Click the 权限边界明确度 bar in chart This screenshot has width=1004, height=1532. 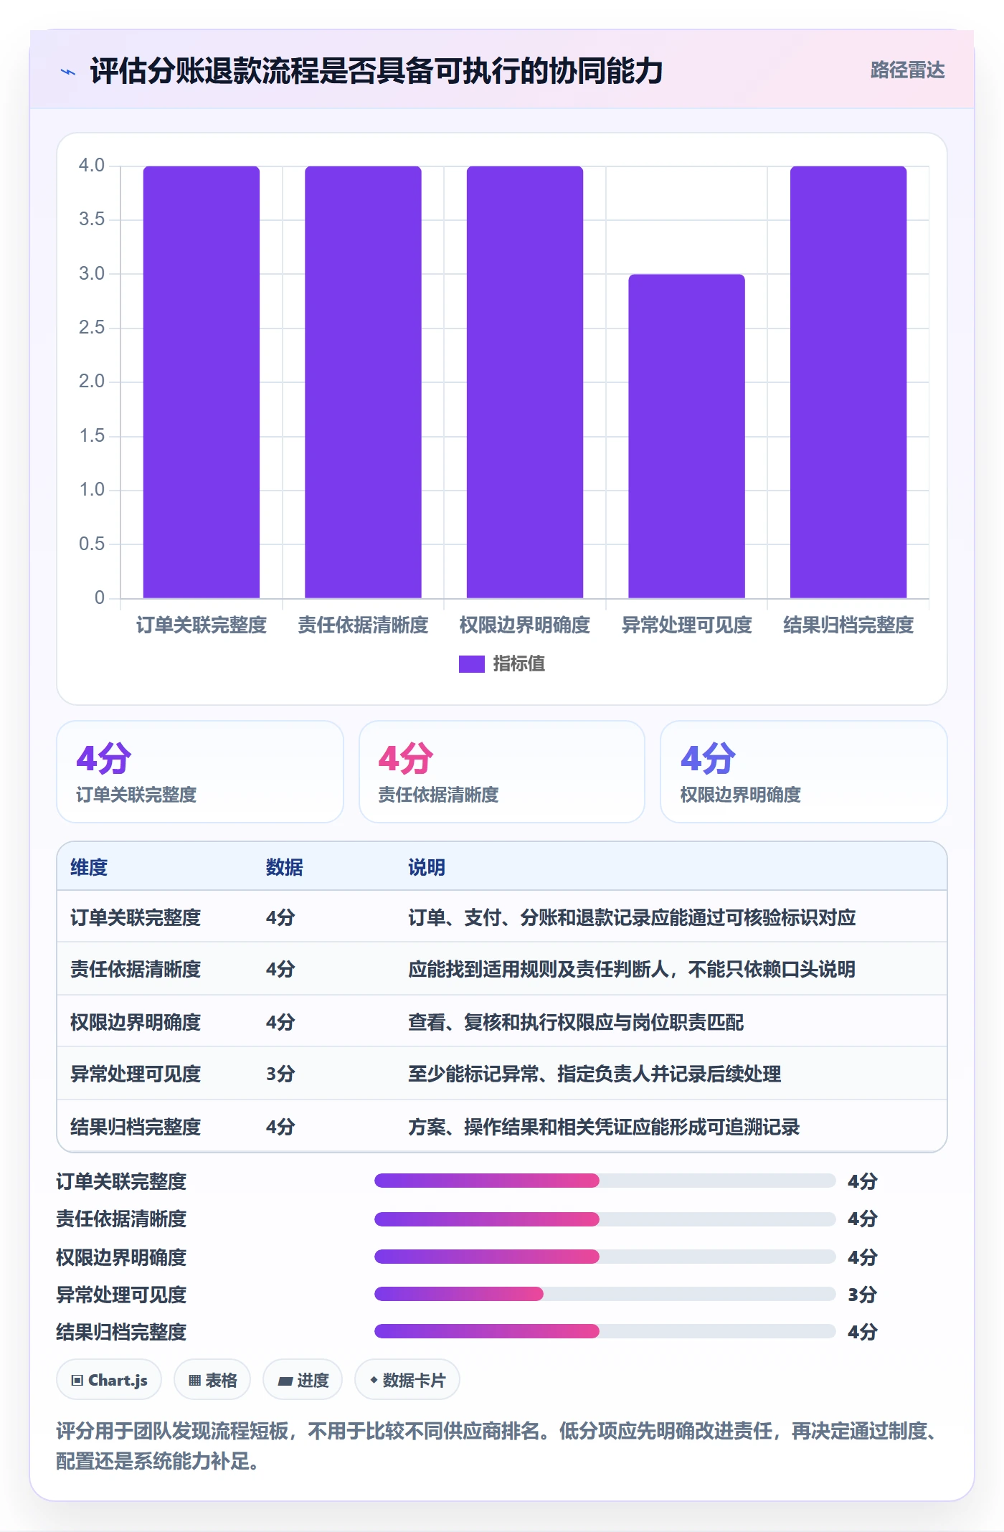(x=525, y=382)
